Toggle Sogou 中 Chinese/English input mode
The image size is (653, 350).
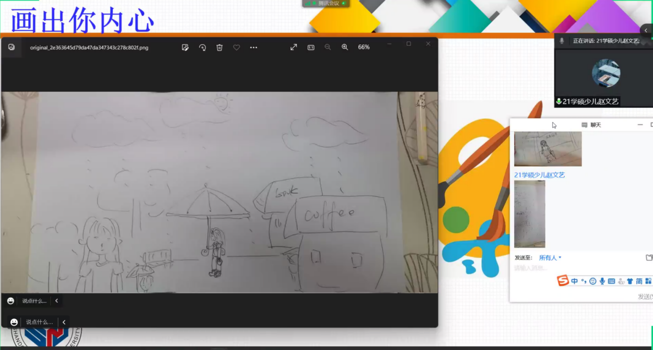coord(575,281)
